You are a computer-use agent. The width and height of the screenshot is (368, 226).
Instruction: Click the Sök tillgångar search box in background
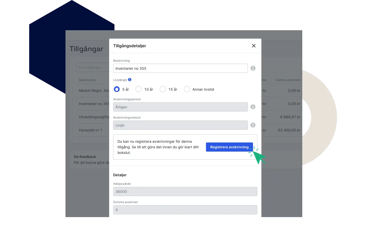[x=93, y=67]
